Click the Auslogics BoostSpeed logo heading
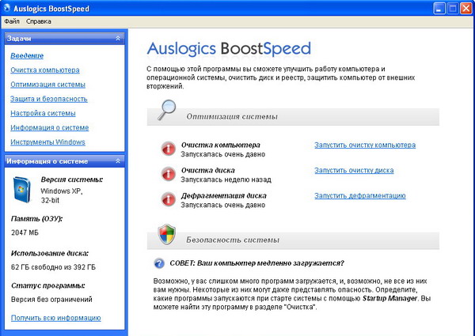The height and width of the screenshot is (336, 475). pos(229,49)
